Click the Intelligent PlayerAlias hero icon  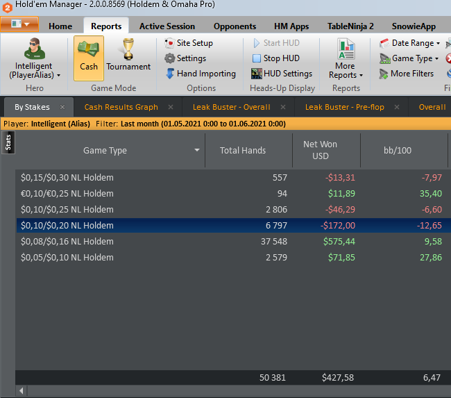coord(35,49)
